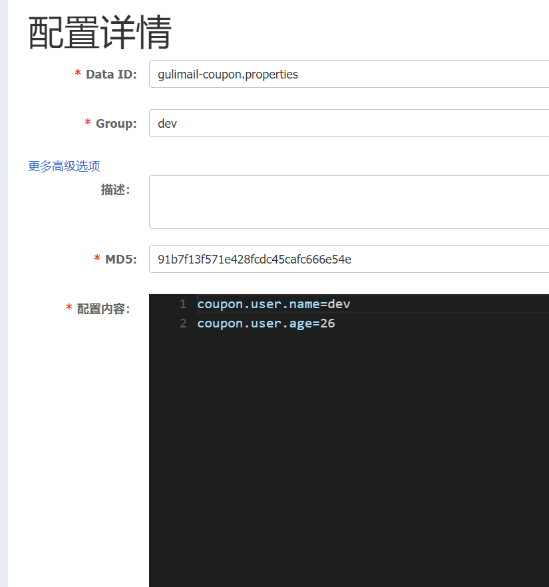
Task: Click the Data ID label
Action: [111, 74]
